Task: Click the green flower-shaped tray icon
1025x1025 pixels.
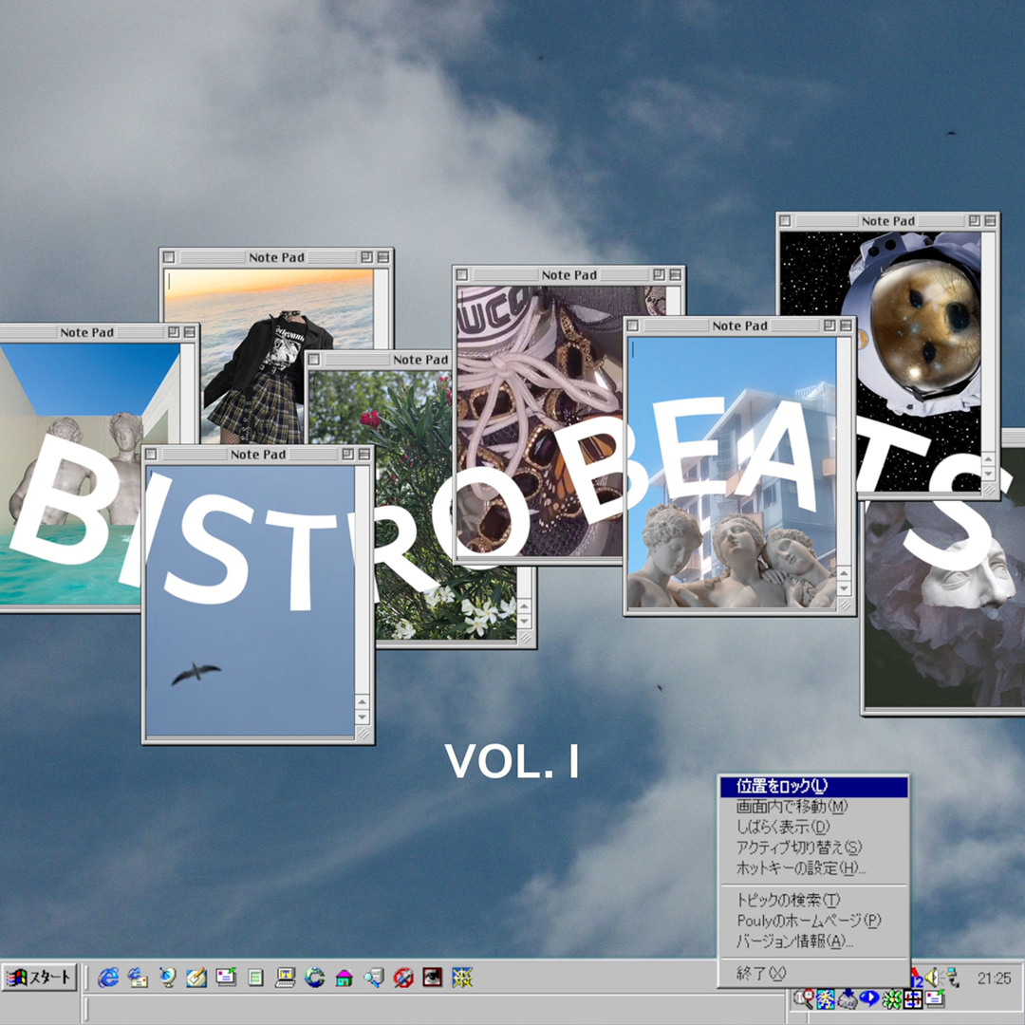Action: pos(891,998)
